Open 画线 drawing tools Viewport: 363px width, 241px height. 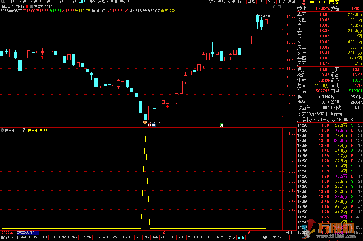pyautogui.click(x=251, y=1)
